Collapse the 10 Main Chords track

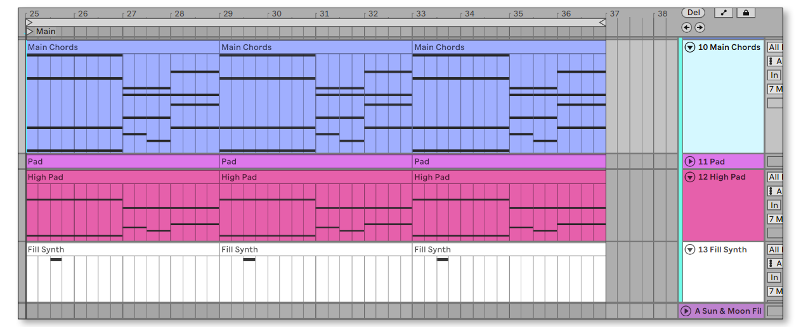690,47
